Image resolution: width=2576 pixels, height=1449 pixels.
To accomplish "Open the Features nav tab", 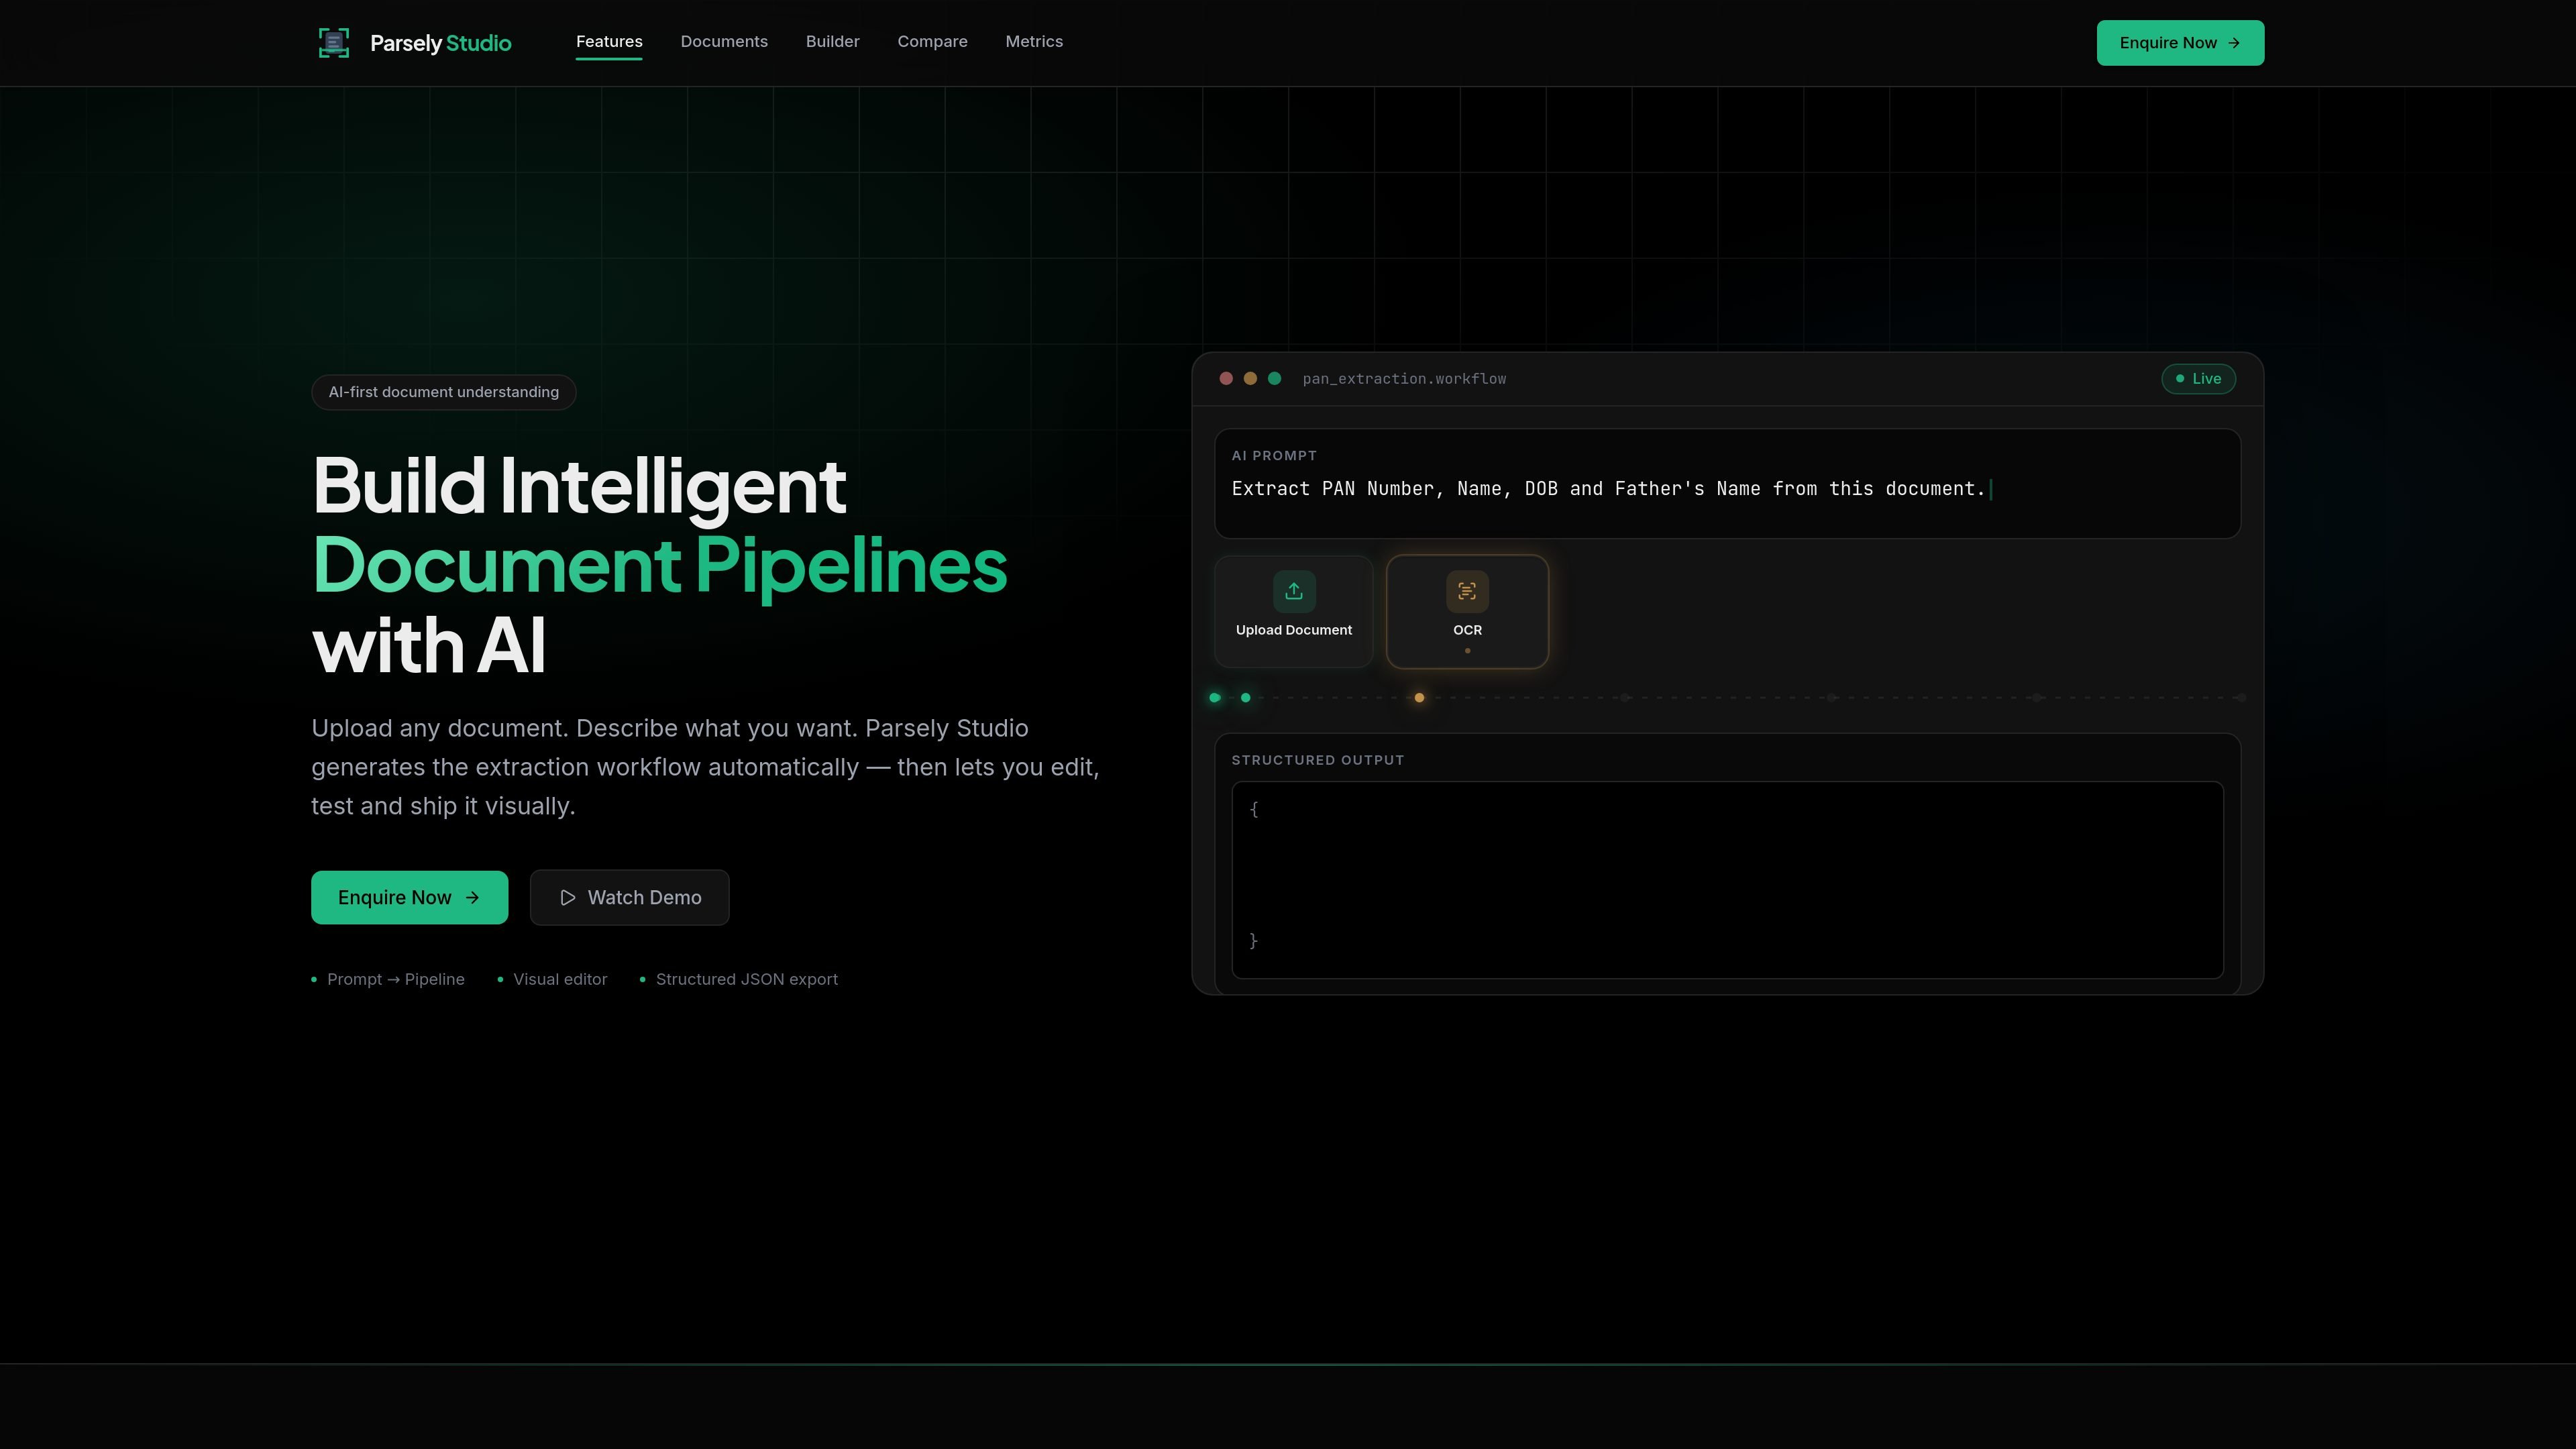I will coord(609,42).
